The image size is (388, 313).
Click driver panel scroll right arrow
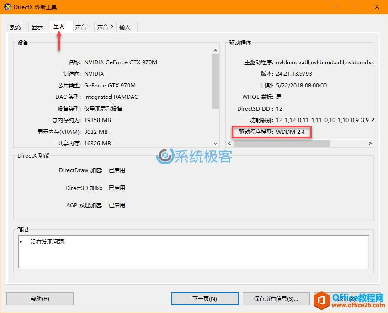370,144
